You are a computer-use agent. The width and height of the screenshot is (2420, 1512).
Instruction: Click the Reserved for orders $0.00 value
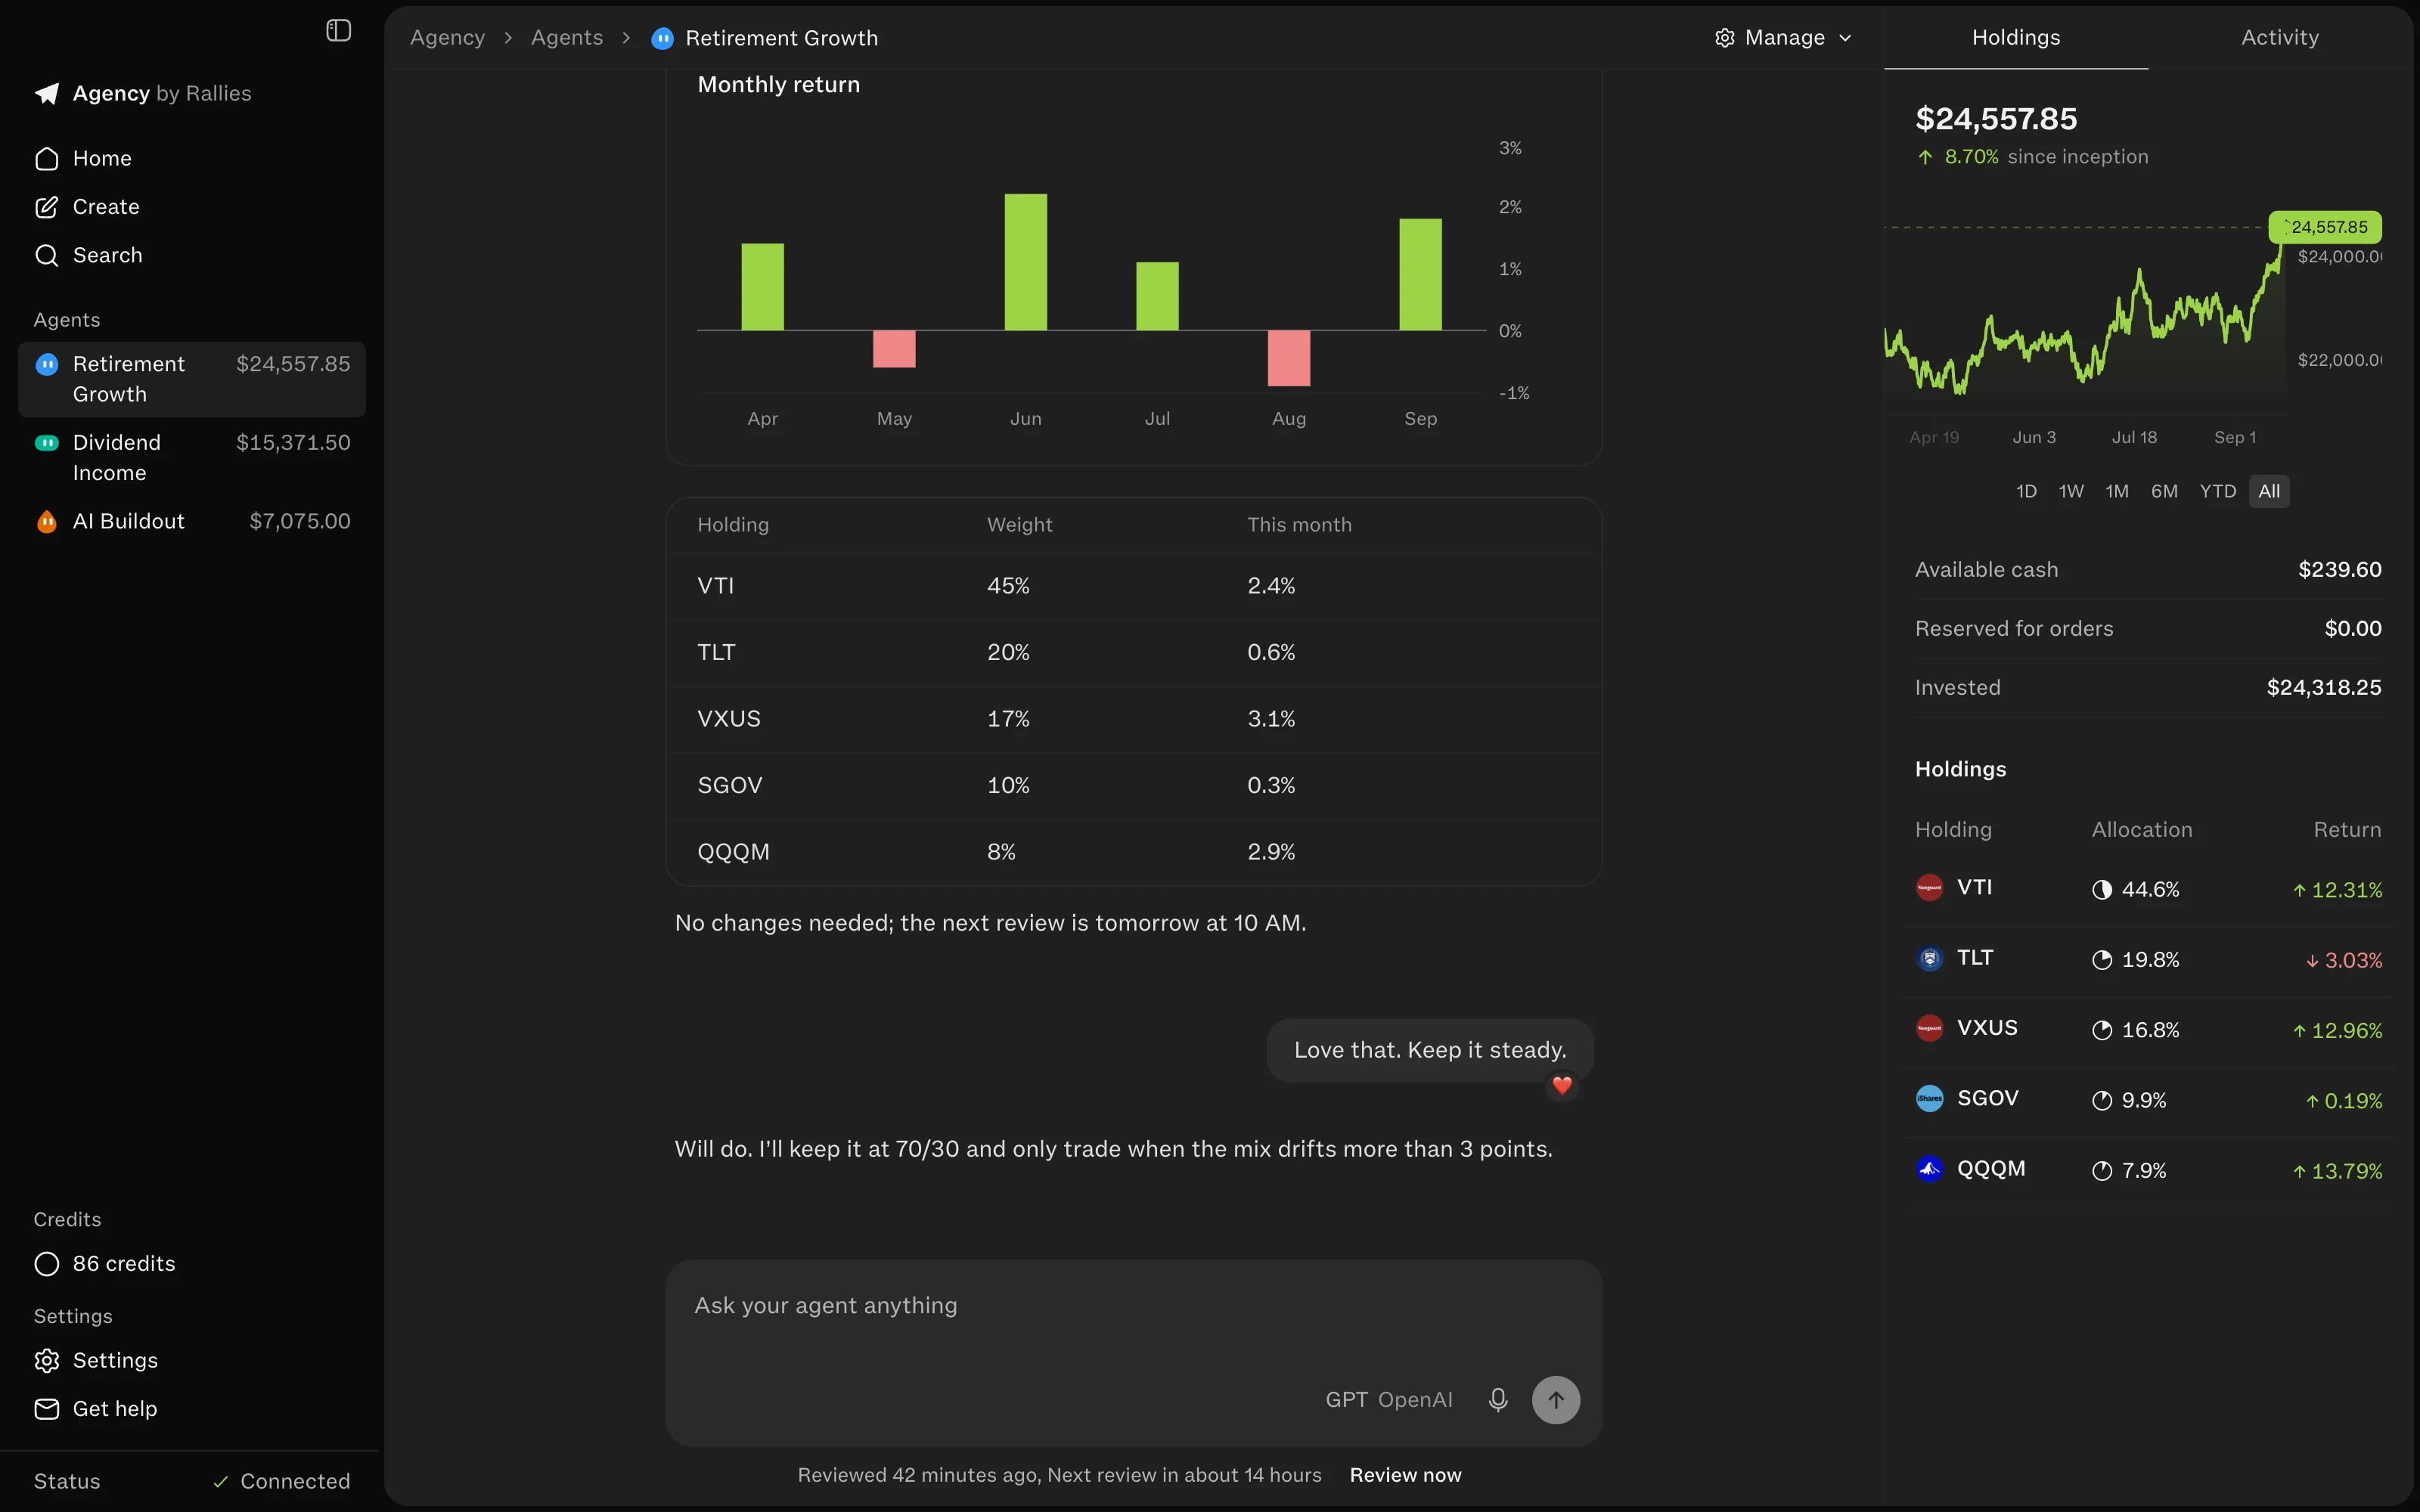tap(2352, 629)
